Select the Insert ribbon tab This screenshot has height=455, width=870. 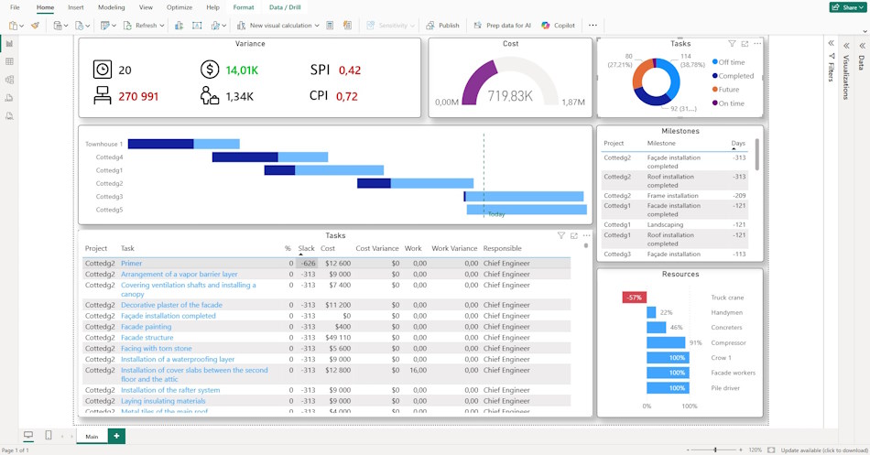click(x=76, y=7)
